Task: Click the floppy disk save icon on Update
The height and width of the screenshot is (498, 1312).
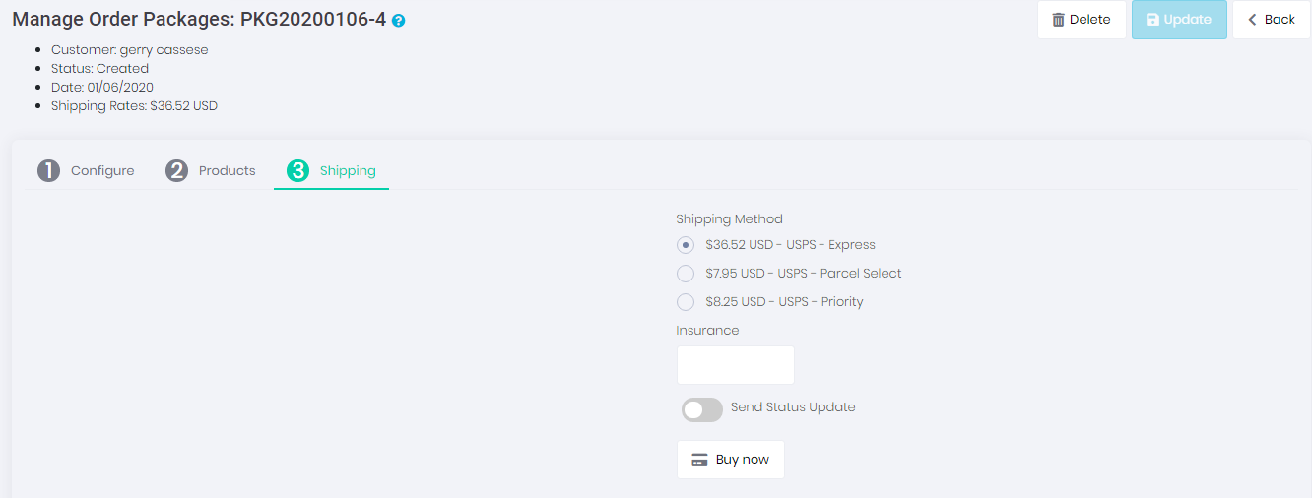Action: point(1152,20)
